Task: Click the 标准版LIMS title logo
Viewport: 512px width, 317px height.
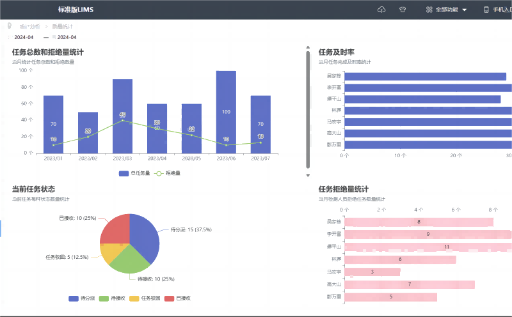Action: 76,10
